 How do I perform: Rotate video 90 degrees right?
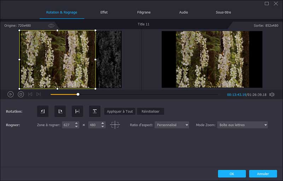pos(60,111)
